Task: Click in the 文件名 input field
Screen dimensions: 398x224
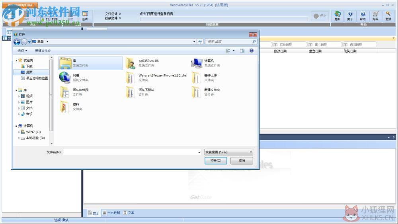Action: point(130,152)
